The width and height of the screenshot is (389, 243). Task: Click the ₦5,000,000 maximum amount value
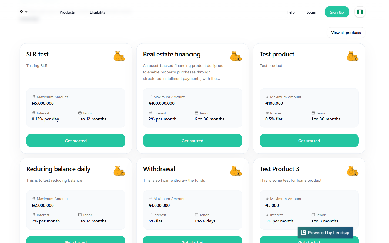43,103
